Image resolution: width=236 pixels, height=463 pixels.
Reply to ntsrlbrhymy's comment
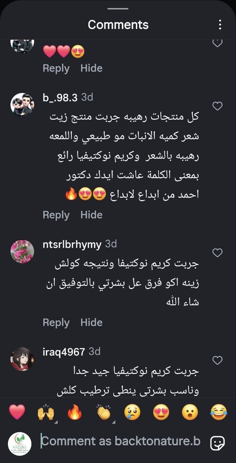coord(56,322)
